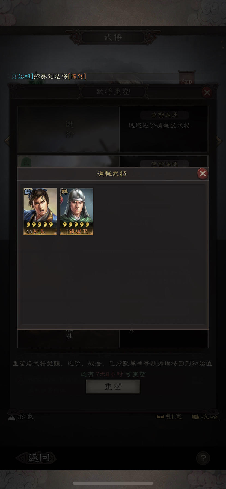
Task: Tap the 返回 back button
Action: [x=36, y=458]
